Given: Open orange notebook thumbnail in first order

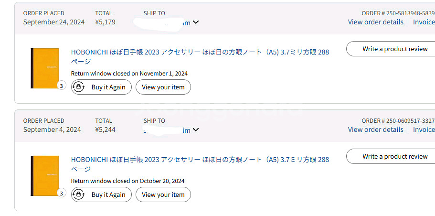Looking at the screenshot, I should [45, 68].
